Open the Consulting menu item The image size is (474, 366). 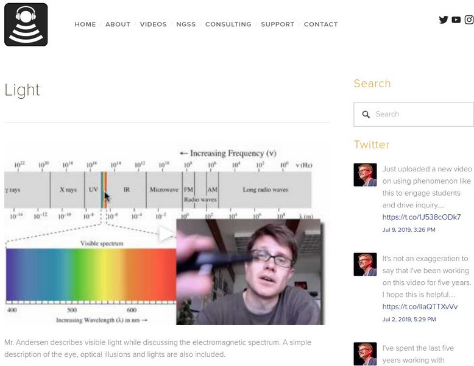point(228,24)
